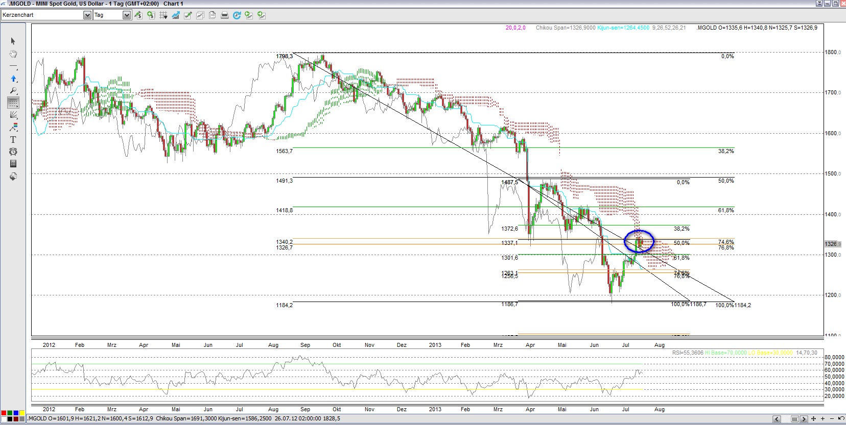Pick the blue arrow marker tool
The width and height of the screenshot is (846, 425).
pos(13,79)
